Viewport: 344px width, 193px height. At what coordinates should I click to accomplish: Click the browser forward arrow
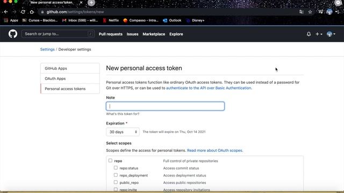coord(15,12)
